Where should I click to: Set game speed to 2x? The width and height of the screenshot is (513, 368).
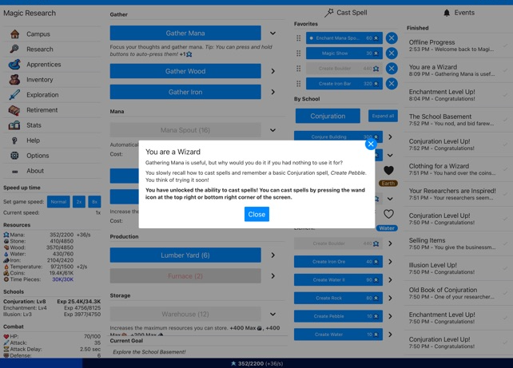click(x=79, y=202)
